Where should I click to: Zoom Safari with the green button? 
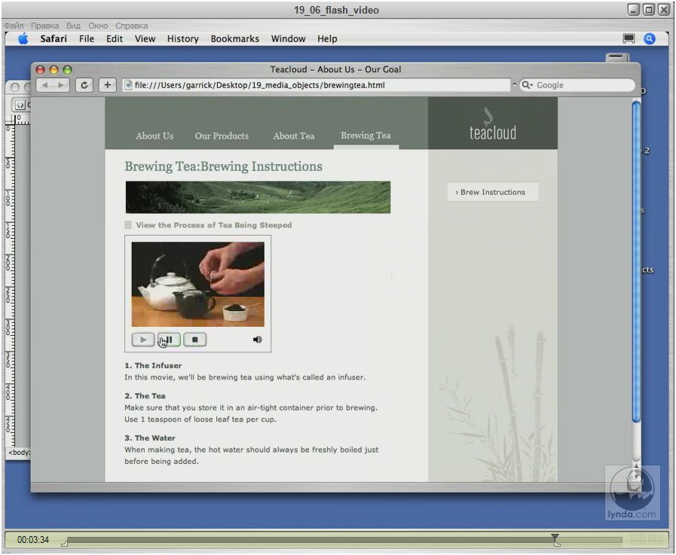[67, 70]
